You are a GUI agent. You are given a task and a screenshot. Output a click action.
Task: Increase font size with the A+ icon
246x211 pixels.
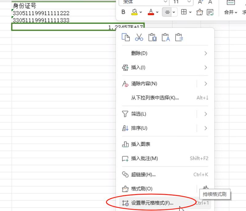click(201, 2)
